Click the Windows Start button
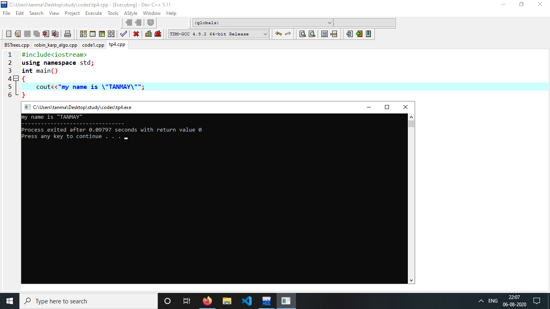The height and width of the screenshot is (309, 550). (9, 301)
